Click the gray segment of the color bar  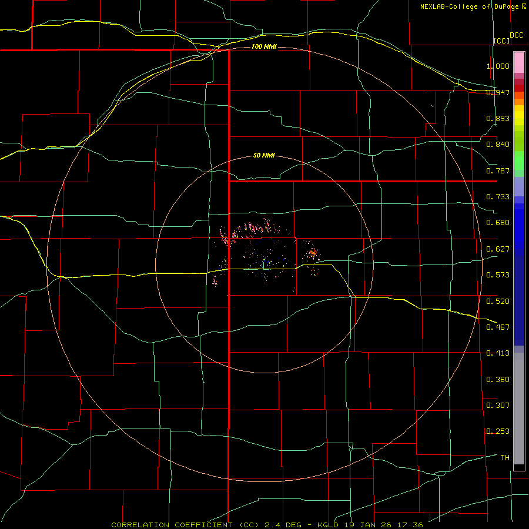point(519,409)
